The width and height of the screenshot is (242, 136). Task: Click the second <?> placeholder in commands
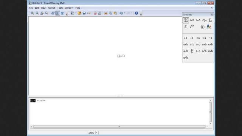click(x=43, y=101)
